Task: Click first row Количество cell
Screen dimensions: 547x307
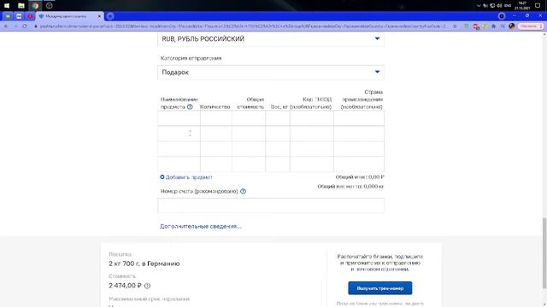Action: click(x=216, y=119)
